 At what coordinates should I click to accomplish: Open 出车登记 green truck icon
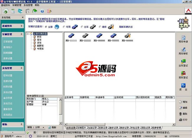[183, 61]
